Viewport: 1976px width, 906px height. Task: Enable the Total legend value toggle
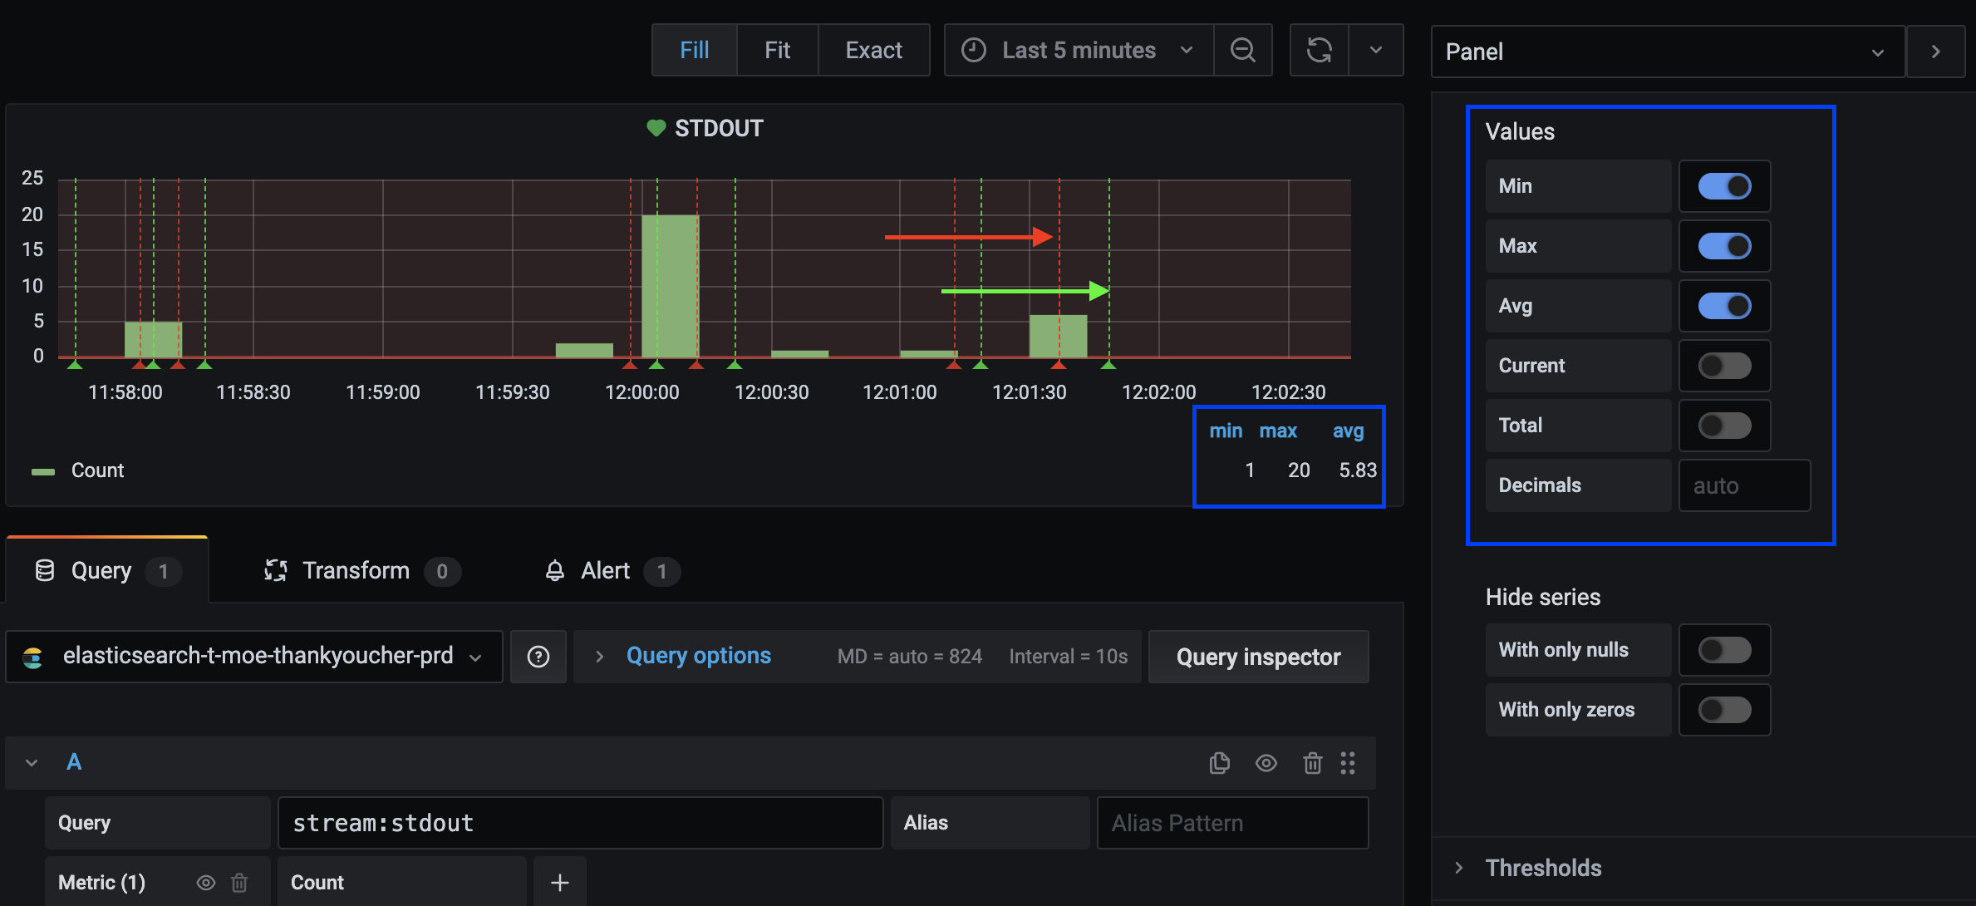[x=1725, y=426]
